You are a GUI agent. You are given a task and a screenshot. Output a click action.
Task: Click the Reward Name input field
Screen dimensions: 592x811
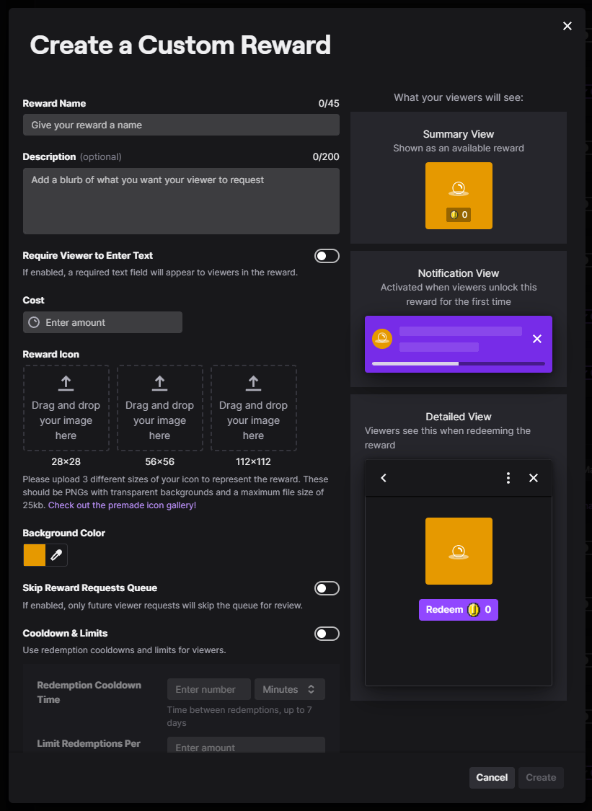181,125
